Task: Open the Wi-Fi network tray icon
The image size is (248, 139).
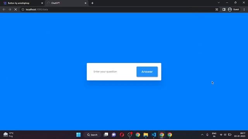Action: (221, 135)
